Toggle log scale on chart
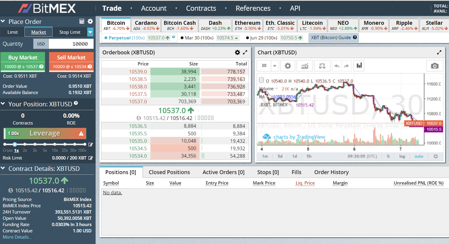The image size is (449, 244). [402, 156]
